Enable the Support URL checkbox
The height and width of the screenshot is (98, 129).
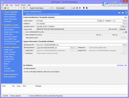(x=77, y=50)
